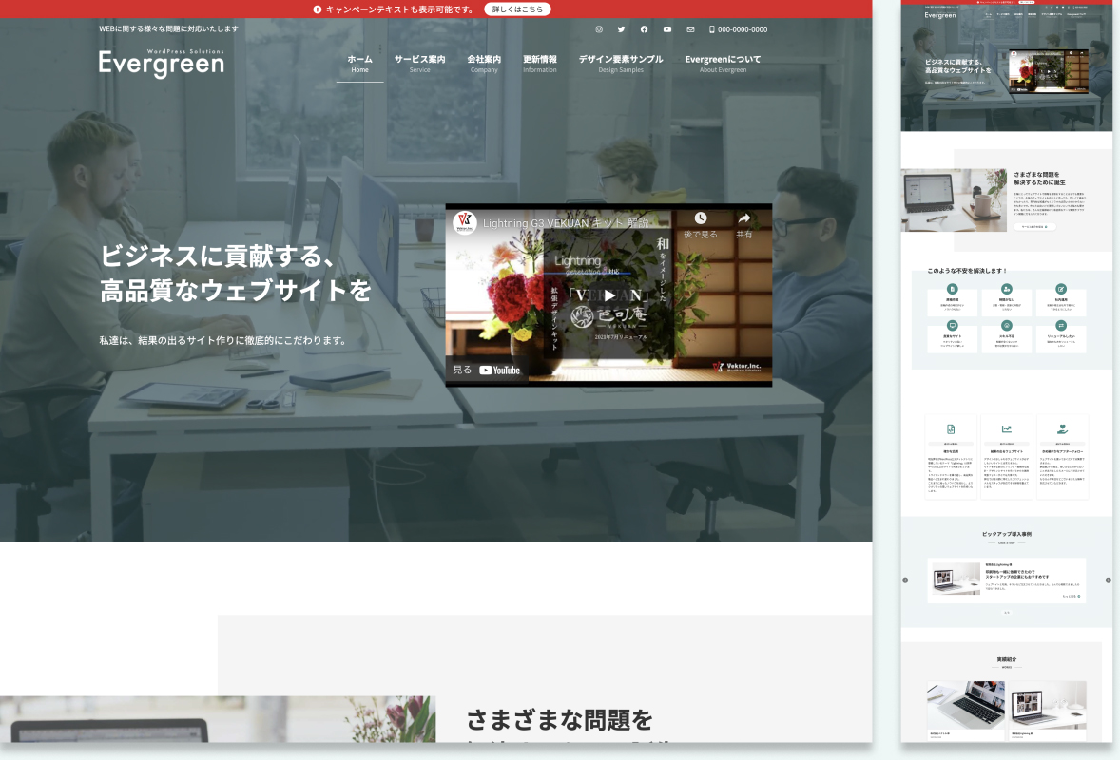Click the white pill button under さまざまな問題を解決するために誕生
Image resolution: width=1120 pixels, height=760 pixels.
point(1034,227)
